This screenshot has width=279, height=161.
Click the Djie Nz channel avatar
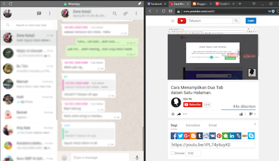176,102
